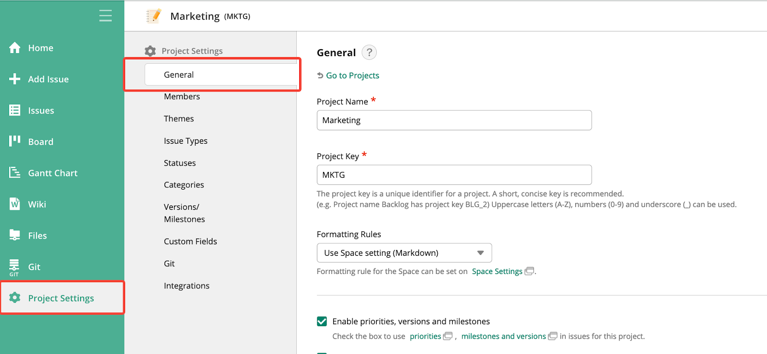Click the Project Key input field
Viewport: 767px width, 354px height.
click(454, 175)
